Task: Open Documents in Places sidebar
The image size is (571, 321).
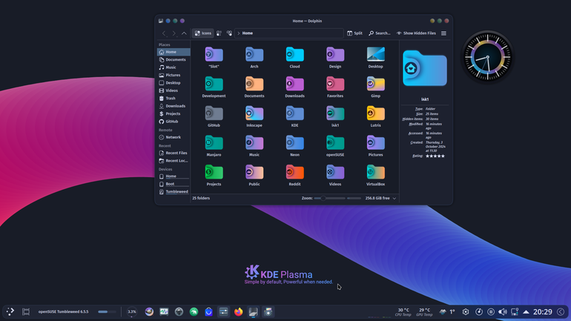Action: [174, 60]
